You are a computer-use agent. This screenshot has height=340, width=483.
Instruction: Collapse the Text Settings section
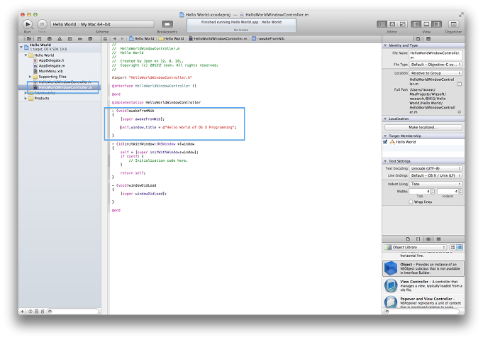385,161
